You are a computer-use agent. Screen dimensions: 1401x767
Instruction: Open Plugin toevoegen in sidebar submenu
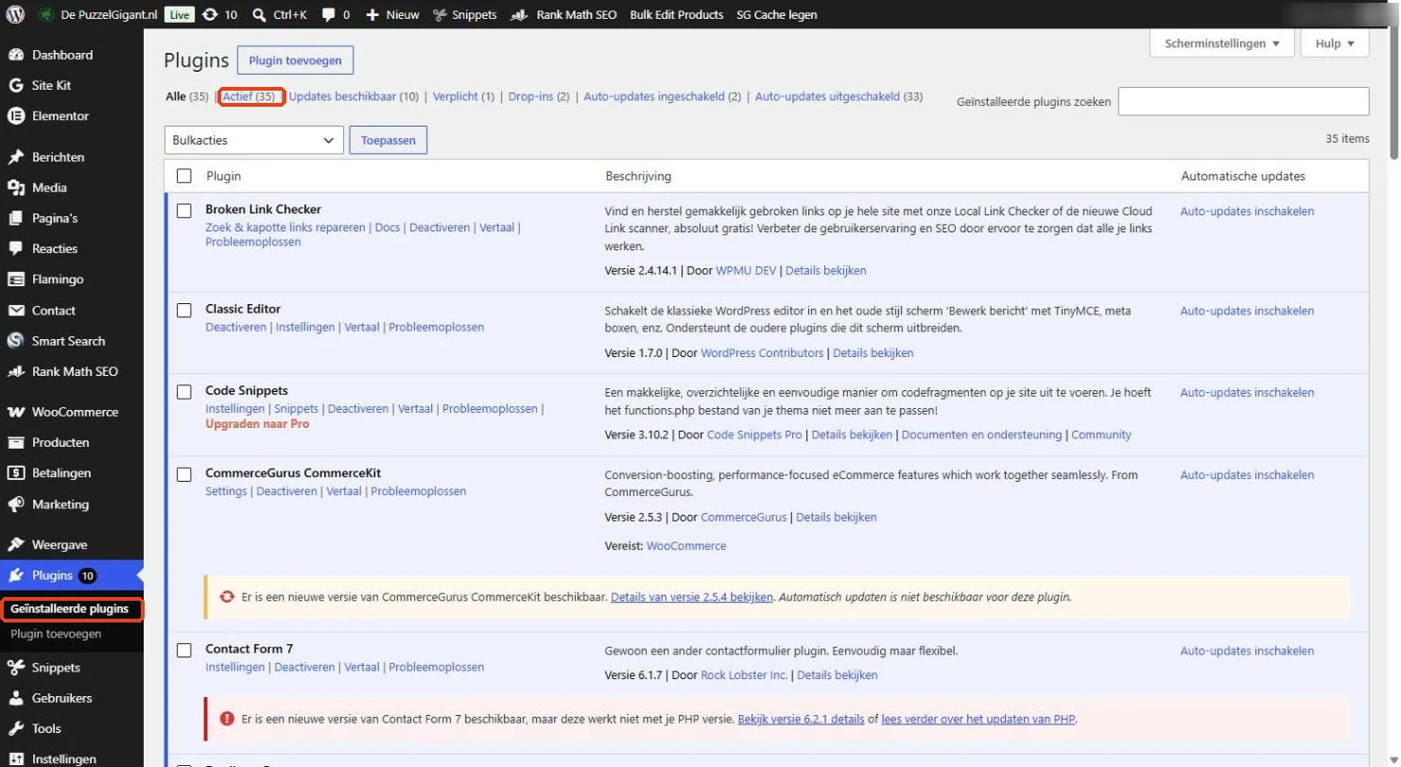[56, 634]
